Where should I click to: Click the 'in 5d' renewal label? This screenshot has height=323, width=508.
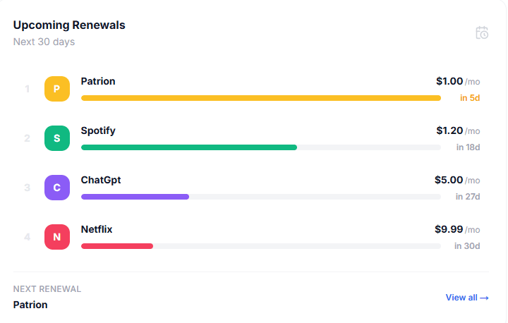pyautogui.click(x=470, y=98)
